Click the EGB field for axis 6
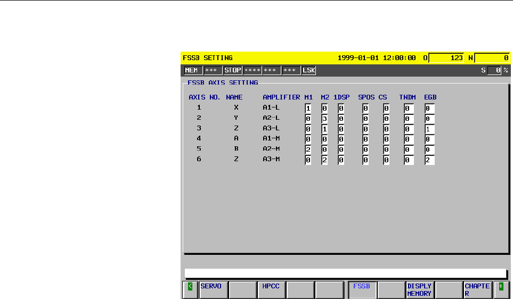Image resolution: width=513 pixels, height=299 pixels. click(429, 160)
